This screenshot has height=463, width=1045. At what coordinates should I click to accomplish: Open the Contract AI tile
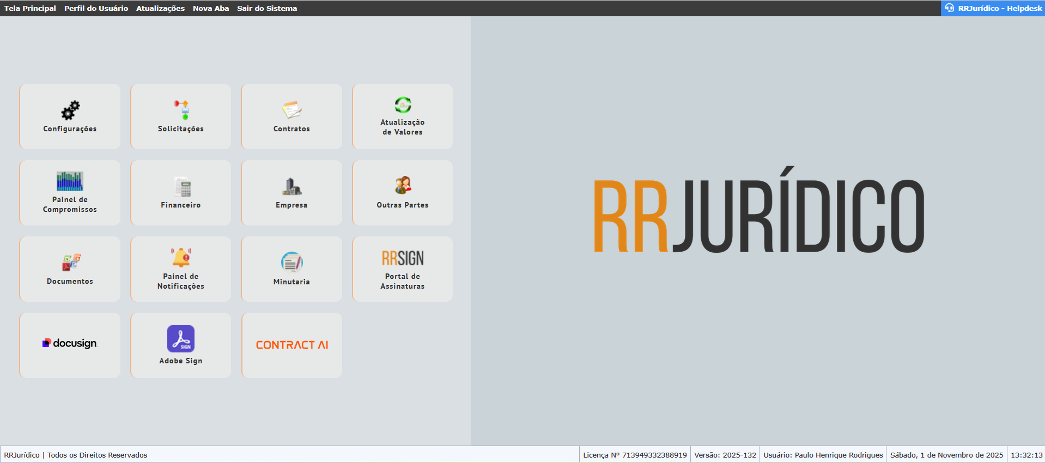[291, 345]
